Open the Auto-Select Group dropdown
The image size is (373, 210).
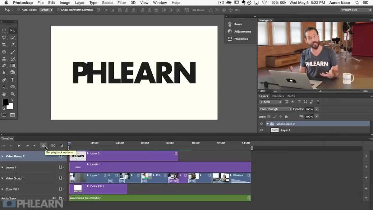(x=46, y=10)
